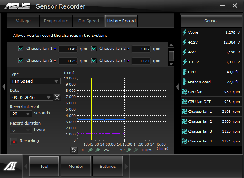This screenshot has height=178, width=244.
Task: Collapse the Sensor panel with its arrow
Action: pos(177,87)
